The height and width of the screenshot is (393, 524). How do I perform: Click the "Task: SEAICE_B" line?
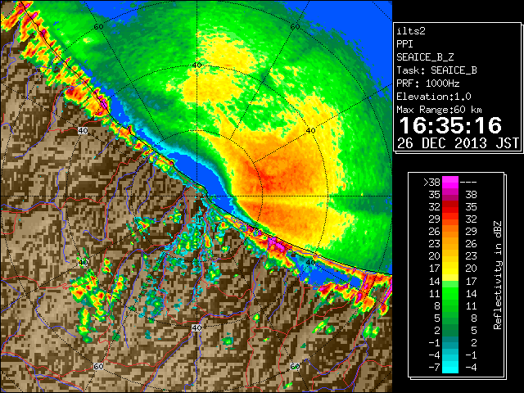click(436, 70)
